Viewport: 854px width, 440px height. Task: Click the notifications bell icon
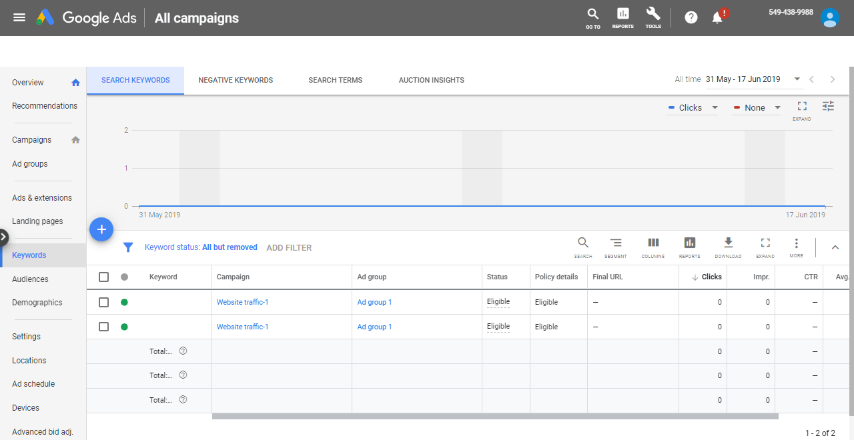tap(718, 17)
